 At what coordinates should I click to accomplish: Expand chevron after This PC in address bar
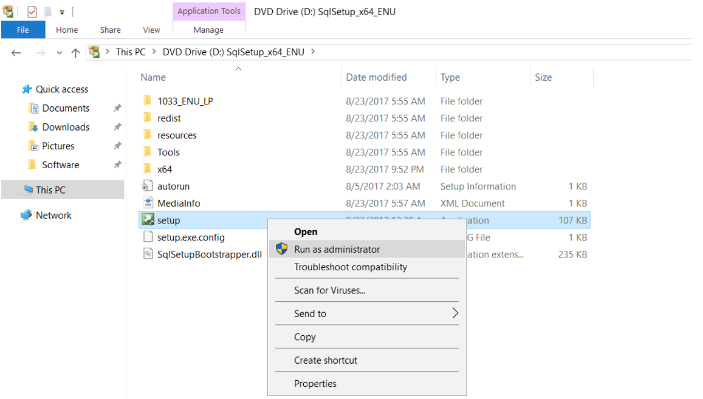pyautogui.click(x=154, y=52)
